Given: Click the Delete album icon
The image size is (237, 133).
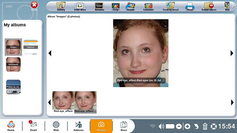Looking at the screenshot, I should click(x=209, y=7).
